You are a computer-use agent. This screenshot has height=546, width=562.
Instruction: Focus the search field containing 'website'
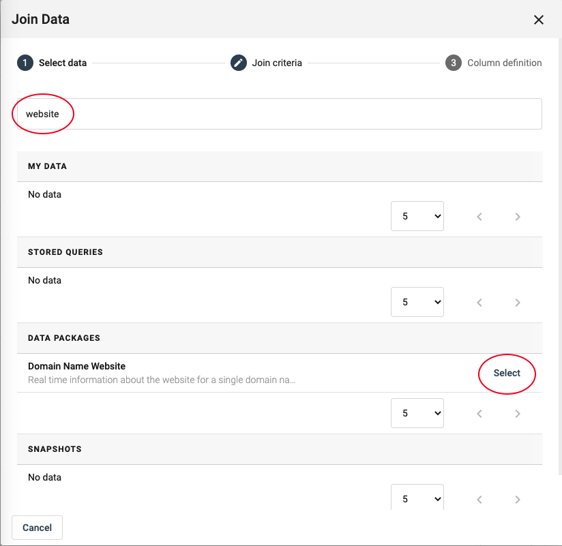coord(280,114)
